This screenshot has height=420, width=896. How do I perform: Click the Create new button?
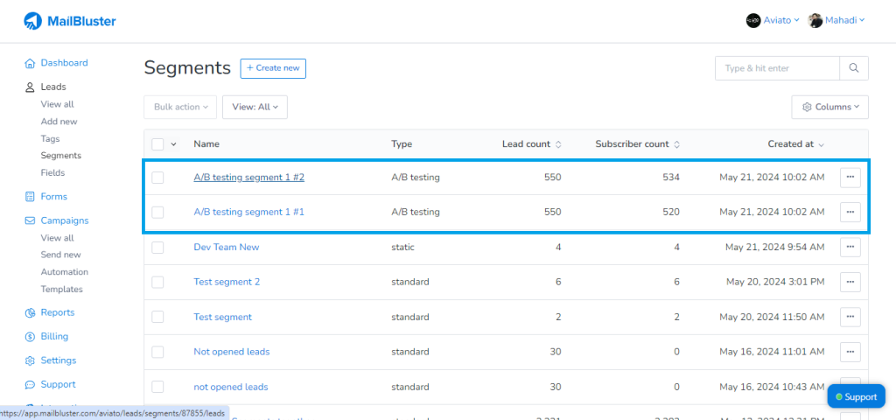point(273,68)
